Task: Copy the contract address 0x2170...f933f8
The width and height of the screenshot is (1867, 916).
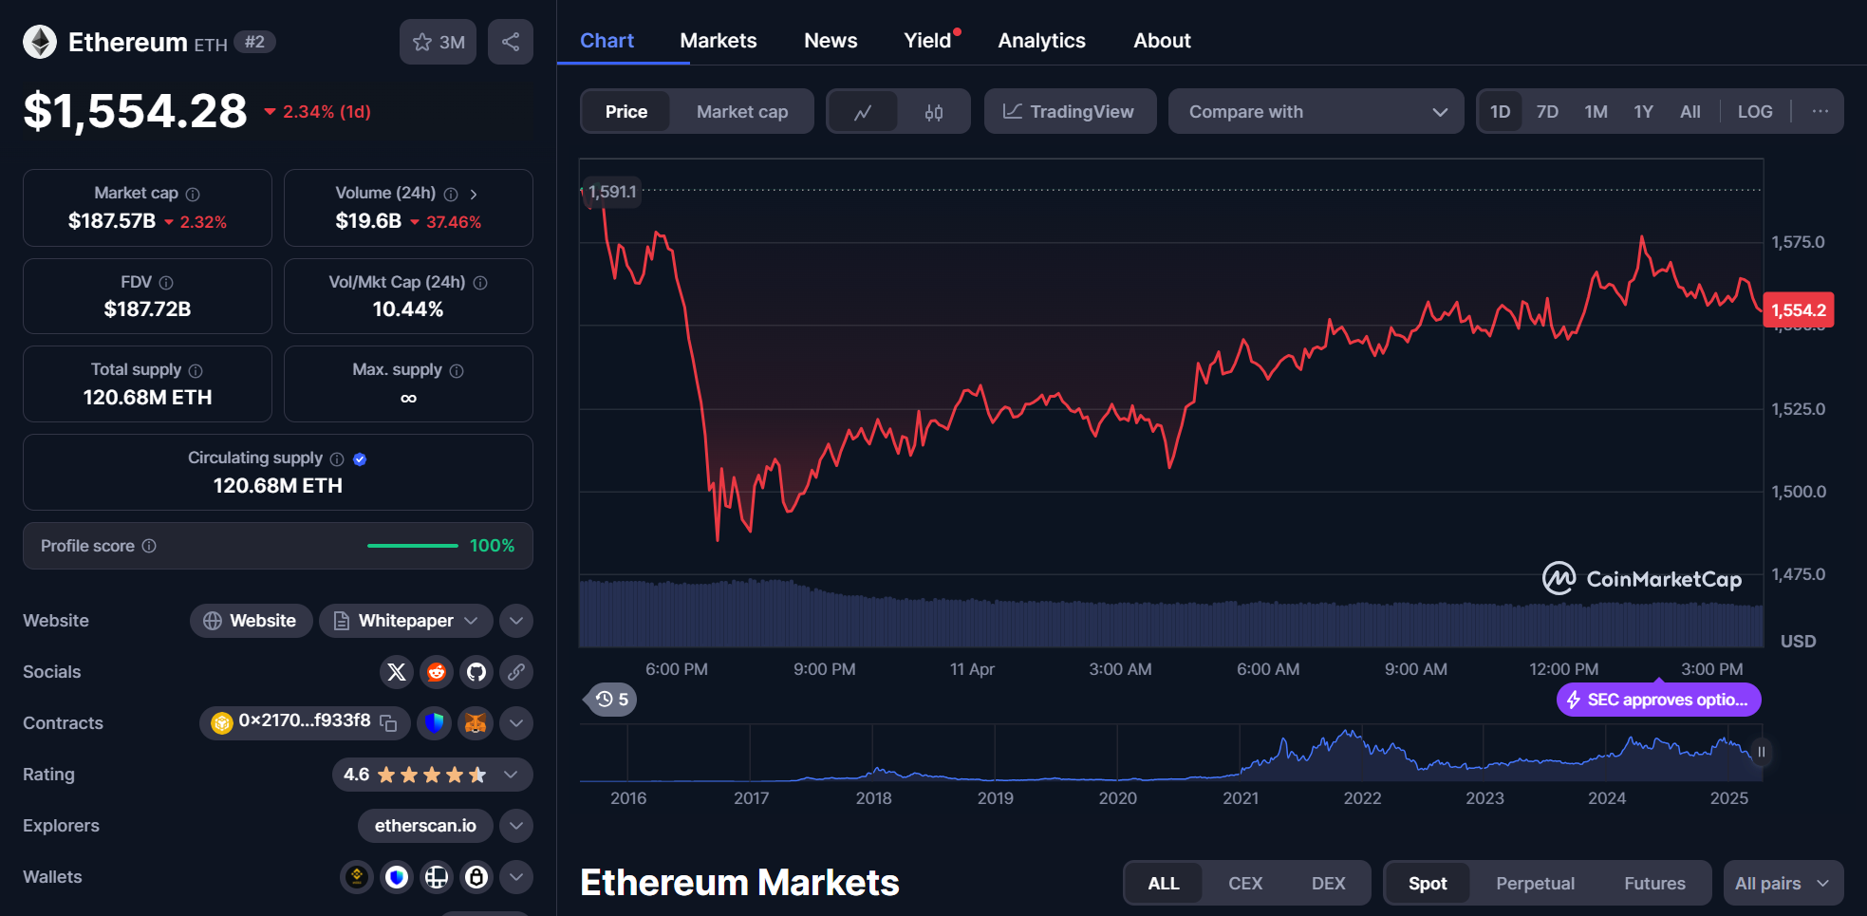Action: [388, 723]
